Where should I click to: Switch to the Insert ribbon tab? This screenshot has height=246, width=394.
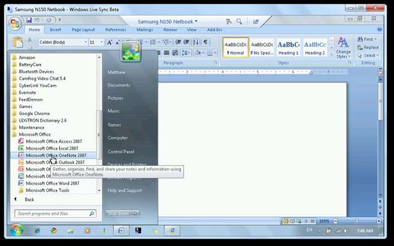(x=55, y=30)
